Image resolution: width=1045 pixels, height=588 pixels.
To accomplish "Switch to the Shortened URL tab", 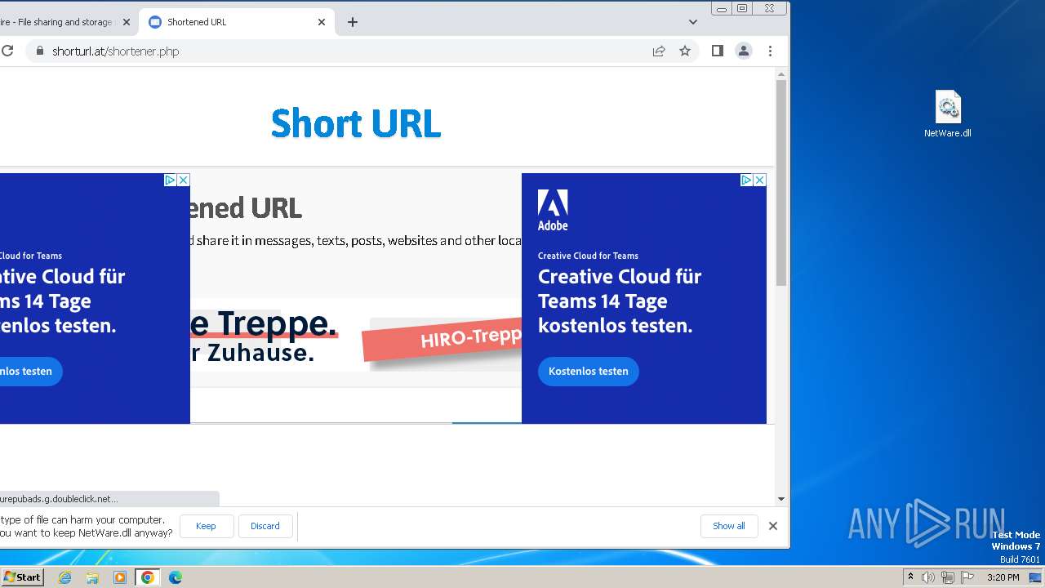I will click(x=237, y=22).
